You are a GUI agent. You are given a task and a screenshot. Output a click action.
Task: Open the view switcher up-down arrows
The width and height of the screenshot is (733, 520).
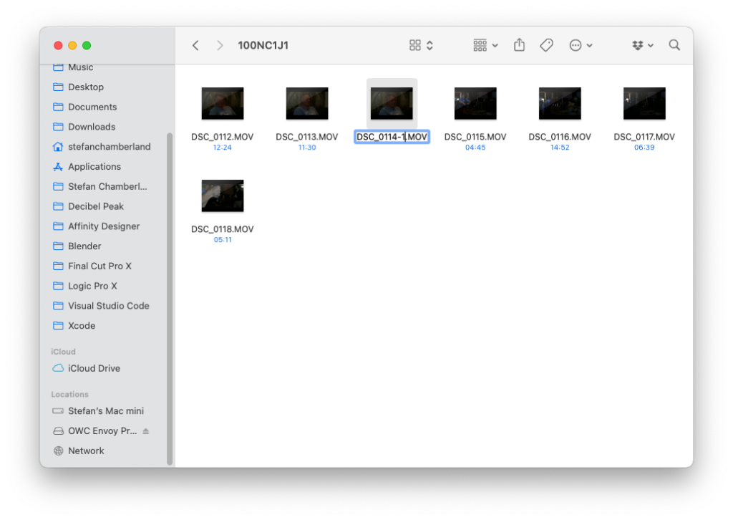click(429, 45)
